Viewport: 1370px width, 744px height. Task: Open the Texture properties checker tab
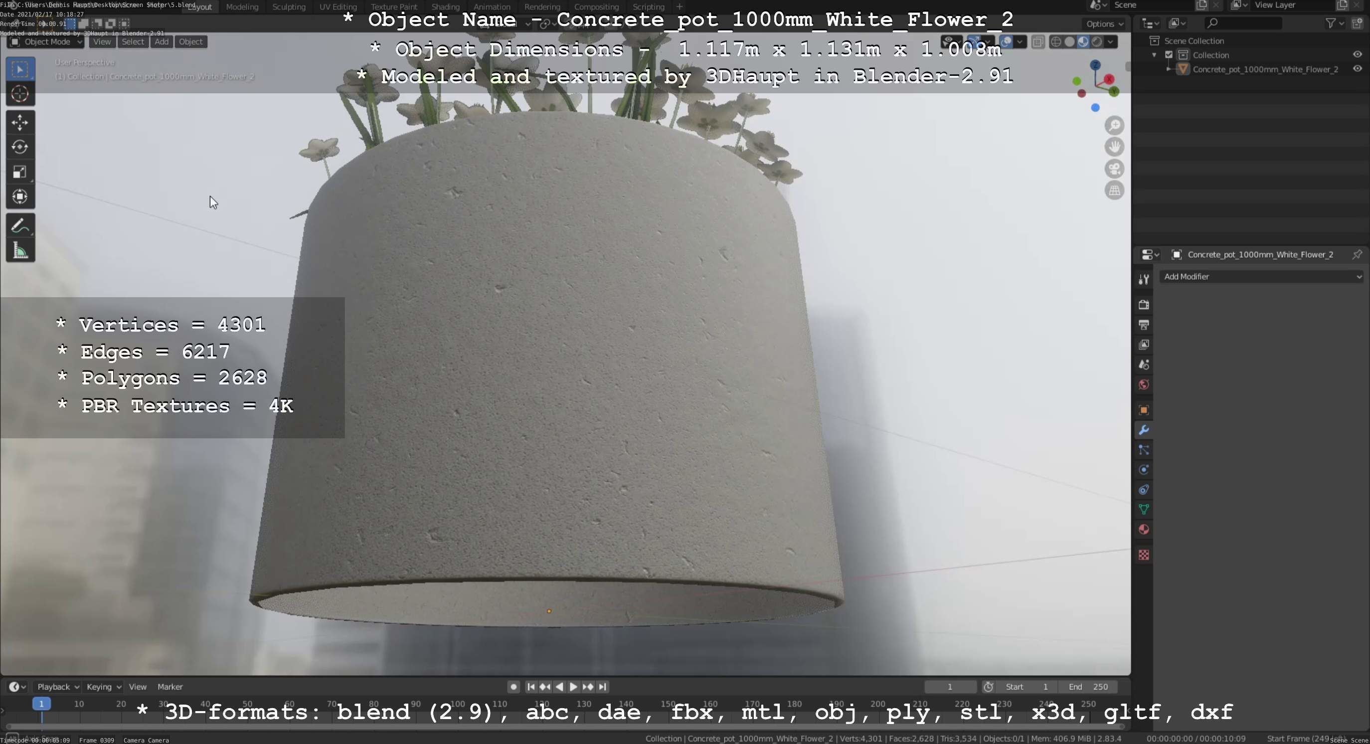click(1144, 555)
